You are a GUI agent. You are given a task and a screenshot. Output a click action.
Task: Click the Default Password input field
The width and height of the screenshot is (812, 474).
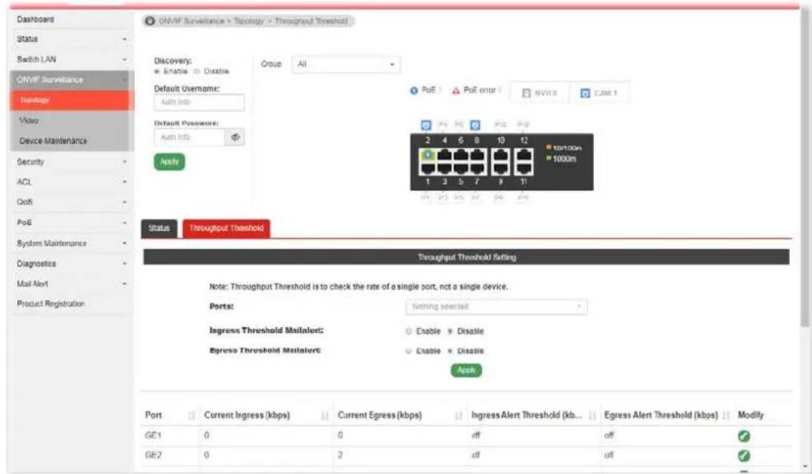(189, 137)
